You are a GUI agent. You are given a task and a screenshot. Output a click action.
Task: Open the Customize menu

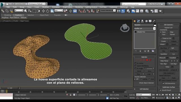tap(113, 7)
